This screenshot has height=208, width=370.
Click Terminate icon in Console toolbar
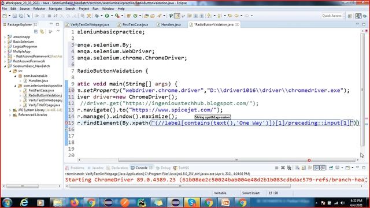(276, 168)
